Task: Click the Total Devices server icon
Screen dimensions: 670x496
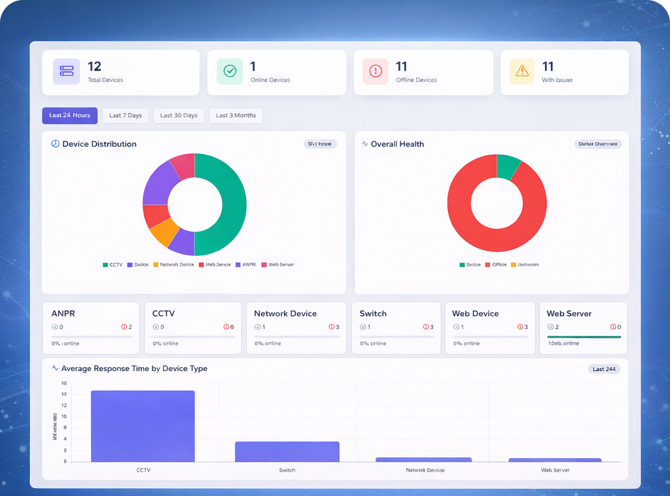Action: [x=66, y=71]
